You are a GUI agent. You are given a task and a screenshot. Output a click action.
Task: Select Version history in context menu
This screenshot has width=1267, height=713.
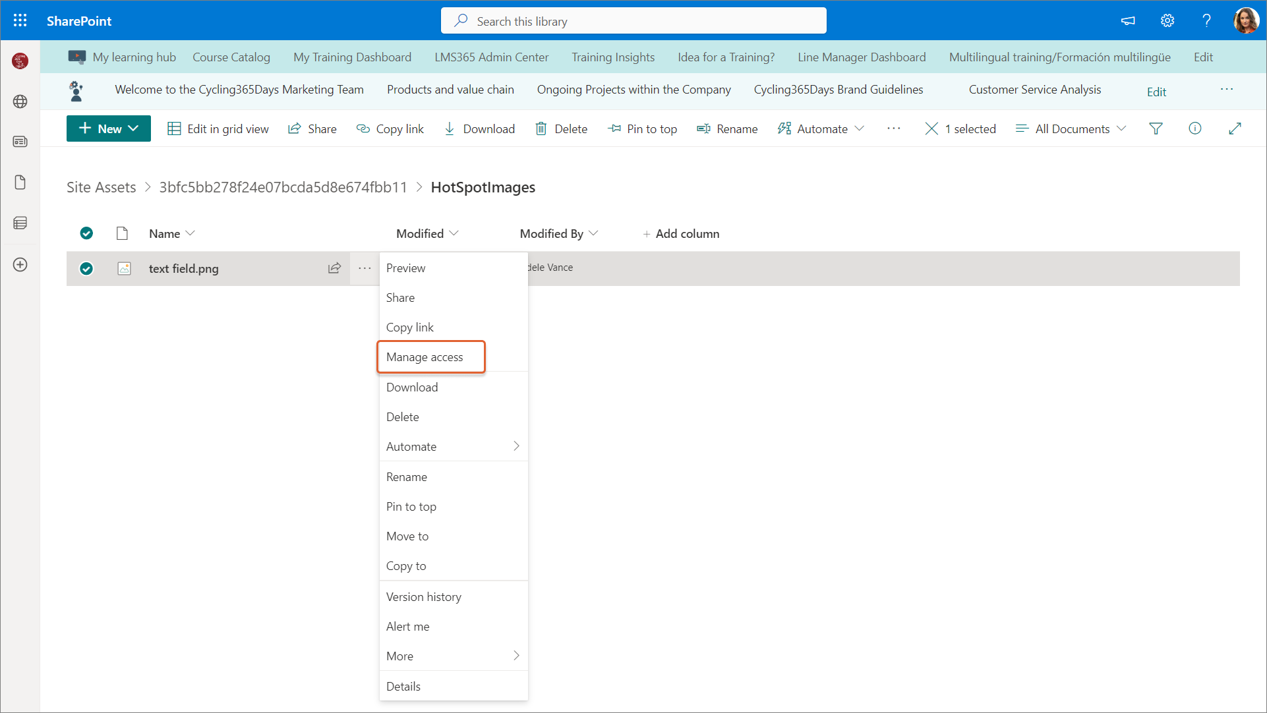coord(454,596)
